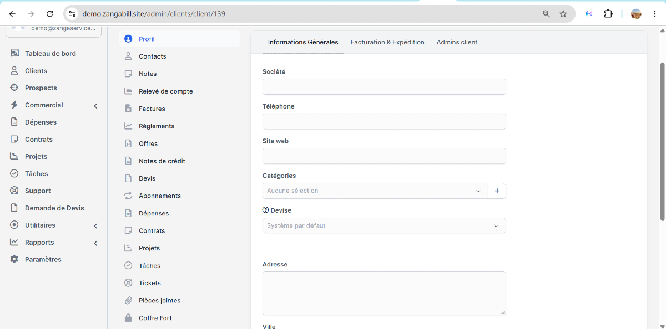Click the Tickets lifebuoy icon
This screenshot has height=329, width=666.
click(x=128, y=283)
